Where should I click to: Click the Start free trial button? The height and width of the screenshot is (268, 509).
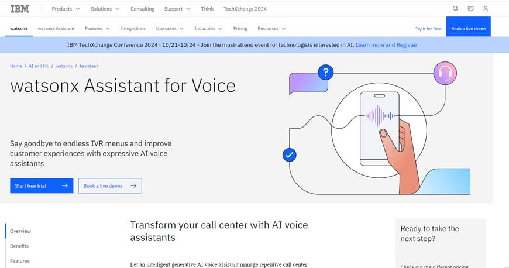pyautogui.click(x=42, y=186)
